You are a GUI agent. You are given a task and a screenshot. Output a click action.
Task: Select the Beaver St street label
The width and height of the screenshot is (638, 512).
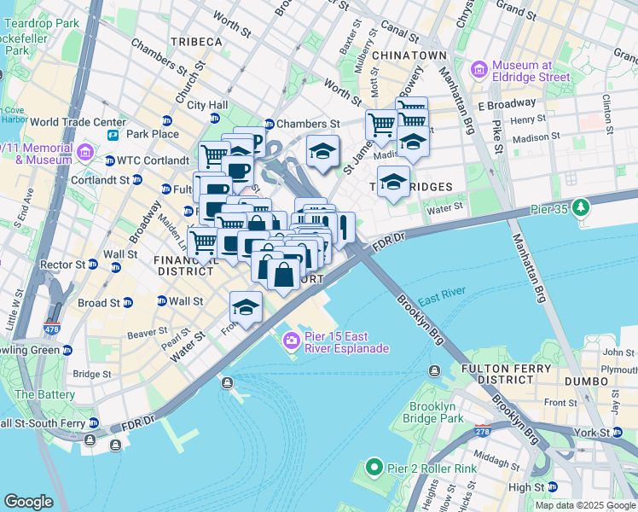tap(148, 333)
